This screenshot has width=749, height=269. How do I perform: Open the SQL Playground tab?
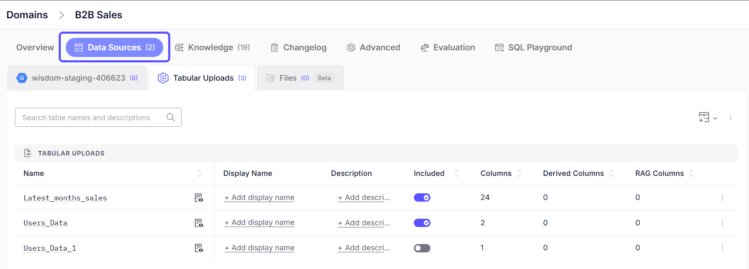[x=533, y=47]
